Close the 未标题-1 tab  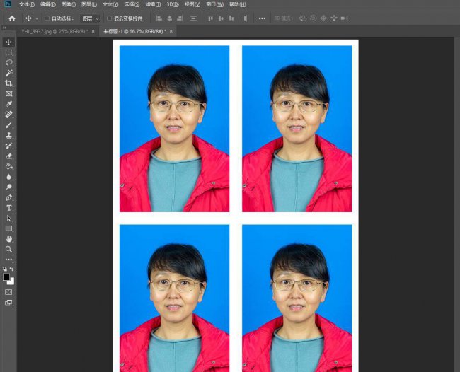171,31
